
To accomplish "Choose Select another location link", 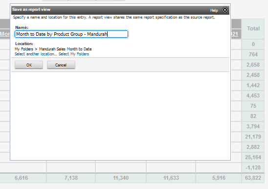I will click(x=36, y=54).
